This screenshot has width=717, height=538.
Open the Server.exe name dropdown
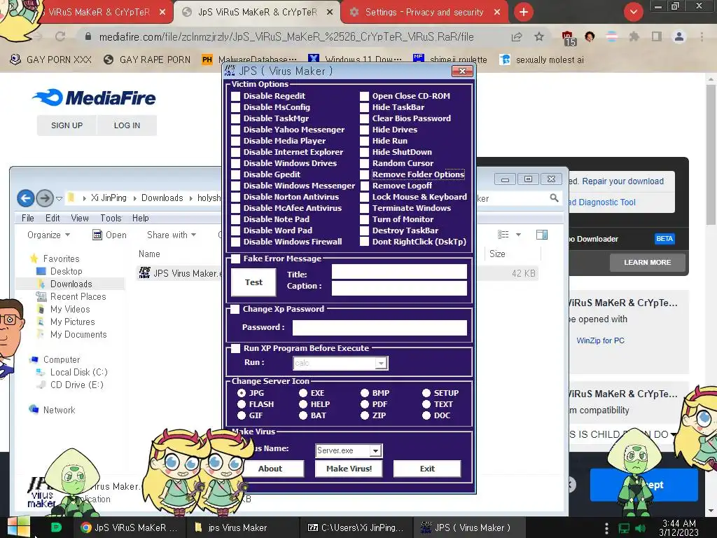(x=375, y=451)
